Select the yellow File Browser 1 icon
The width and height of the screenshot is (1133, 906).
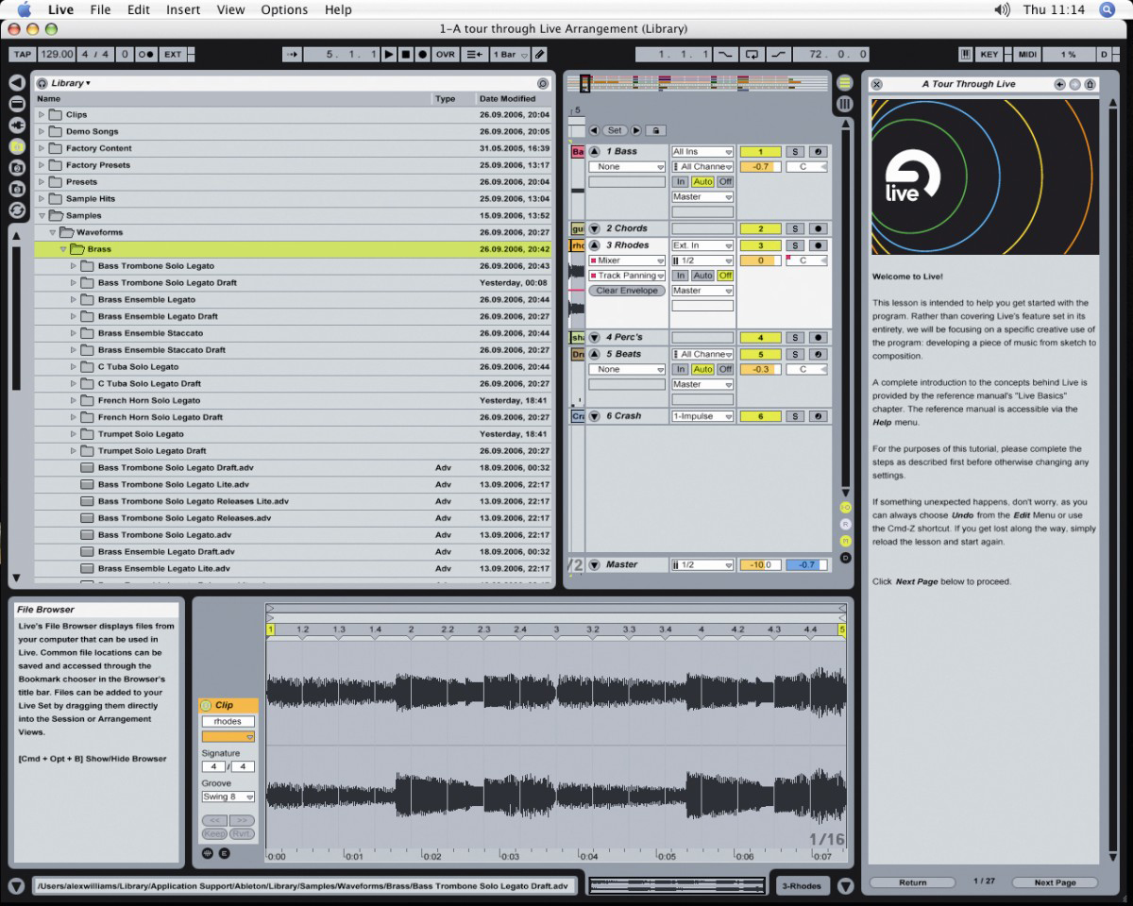[17, 146]
